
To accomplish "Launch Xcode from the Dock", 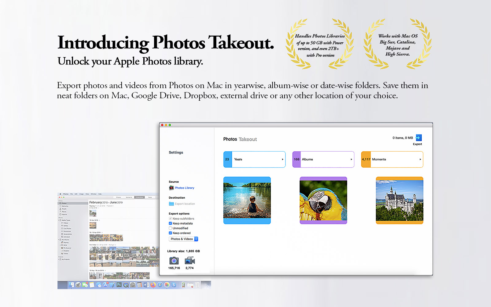I will 112,285.
